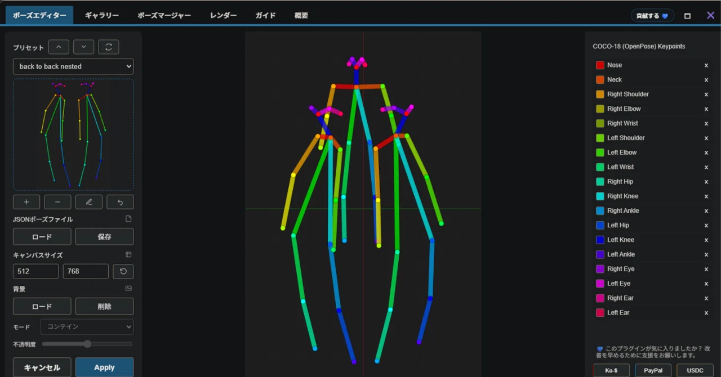The image size is (721, 377).
Task: Reset canvas size with circular arrow icon
Action: [123, 271]
